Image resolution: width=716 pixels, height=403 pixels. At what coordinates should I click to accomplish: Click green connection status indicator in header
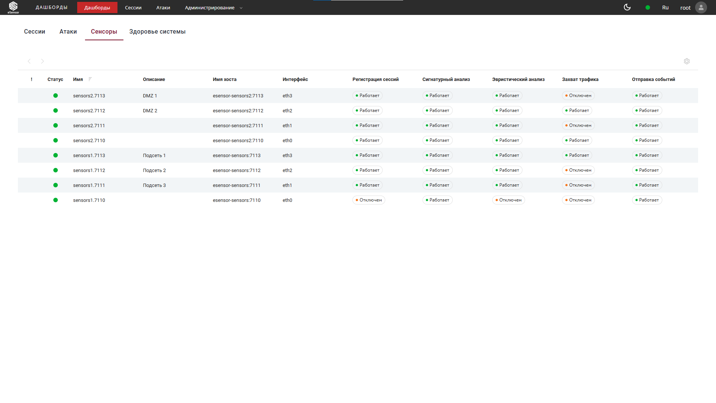[648, 7]
